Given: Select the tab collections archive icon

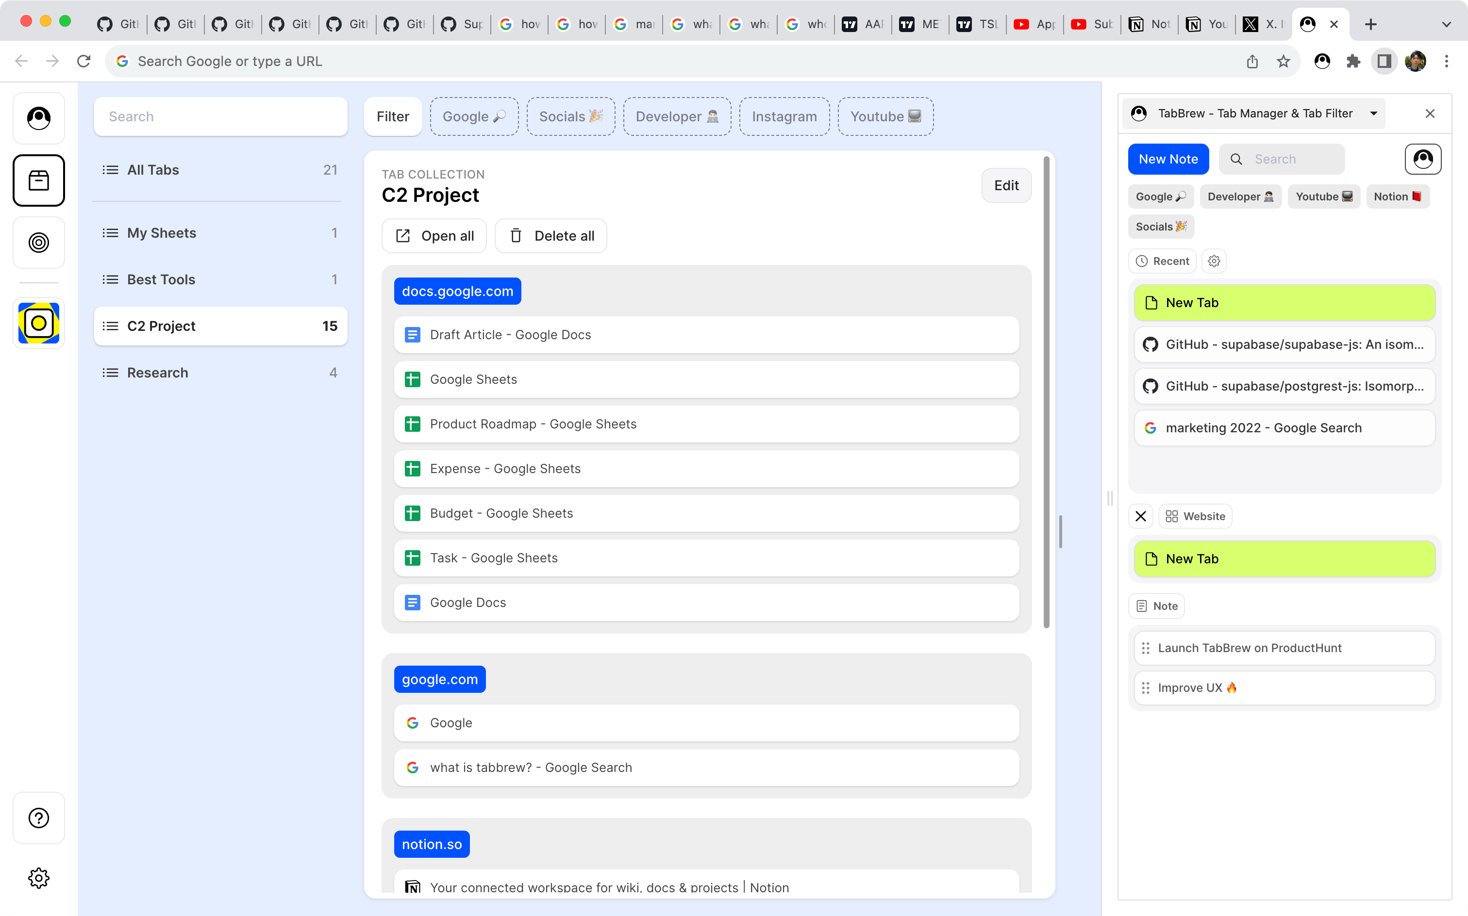Looking at the screenshot, I should coord(39,180).
